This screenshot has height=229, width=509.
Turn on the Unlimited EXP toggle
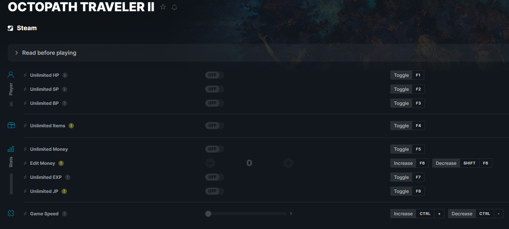point(214,177)
